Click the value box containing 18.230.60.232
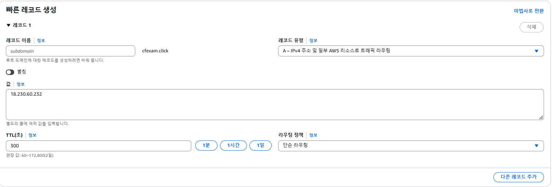560x187 pixels. (x=275, y=104)
